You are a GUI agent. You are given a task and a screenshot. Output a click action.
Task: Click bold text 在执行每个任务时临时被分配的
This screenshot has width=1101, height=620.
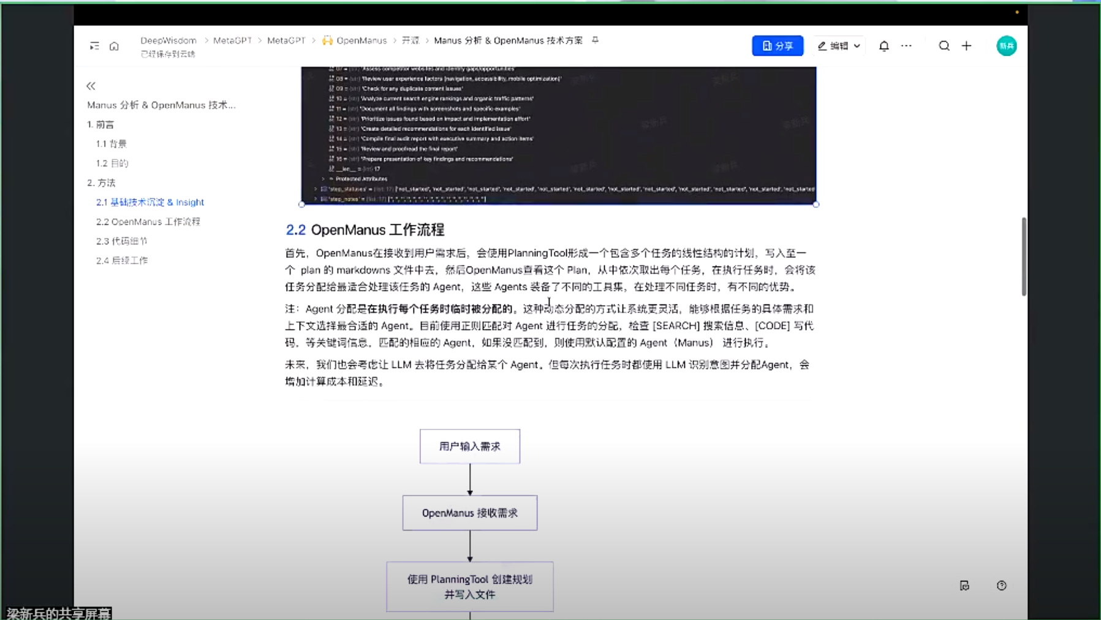[439, 309]
